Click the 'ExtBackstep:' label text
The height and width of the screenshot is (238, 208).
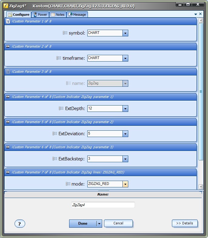coord(72,159)
